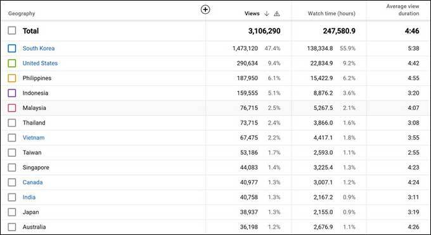Check the Thailand row checkbox
Viewport: 431px width, 235px height.
(12, 123)
